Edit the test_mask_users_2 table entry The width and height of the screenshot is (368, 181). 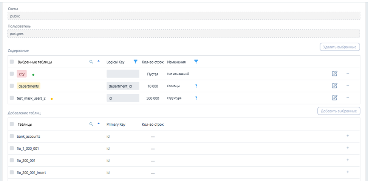point(334,98)
